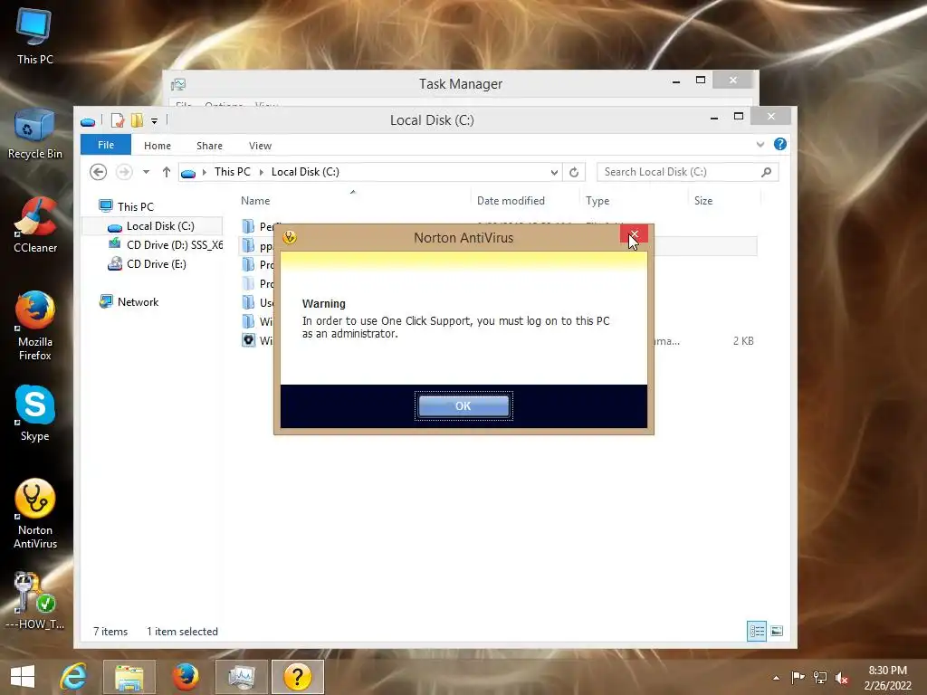This screenshot has height=695, width=927.
Task: Open the Share ribbon tab
Action: click(x=209, y=146)
